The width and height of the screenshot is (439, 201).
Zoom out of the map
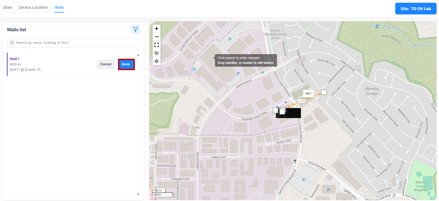click(x=157, y=37)
